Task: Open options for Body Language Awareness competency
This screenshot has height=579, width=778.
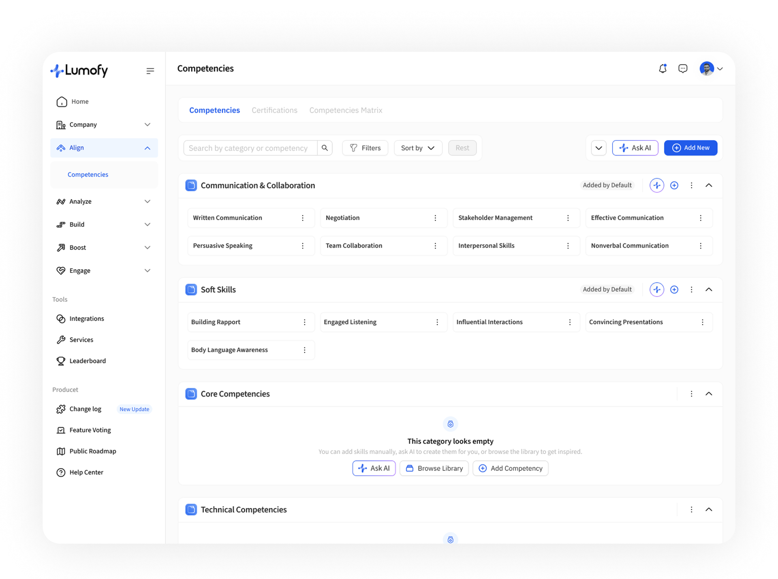Action: coord(305,350)
